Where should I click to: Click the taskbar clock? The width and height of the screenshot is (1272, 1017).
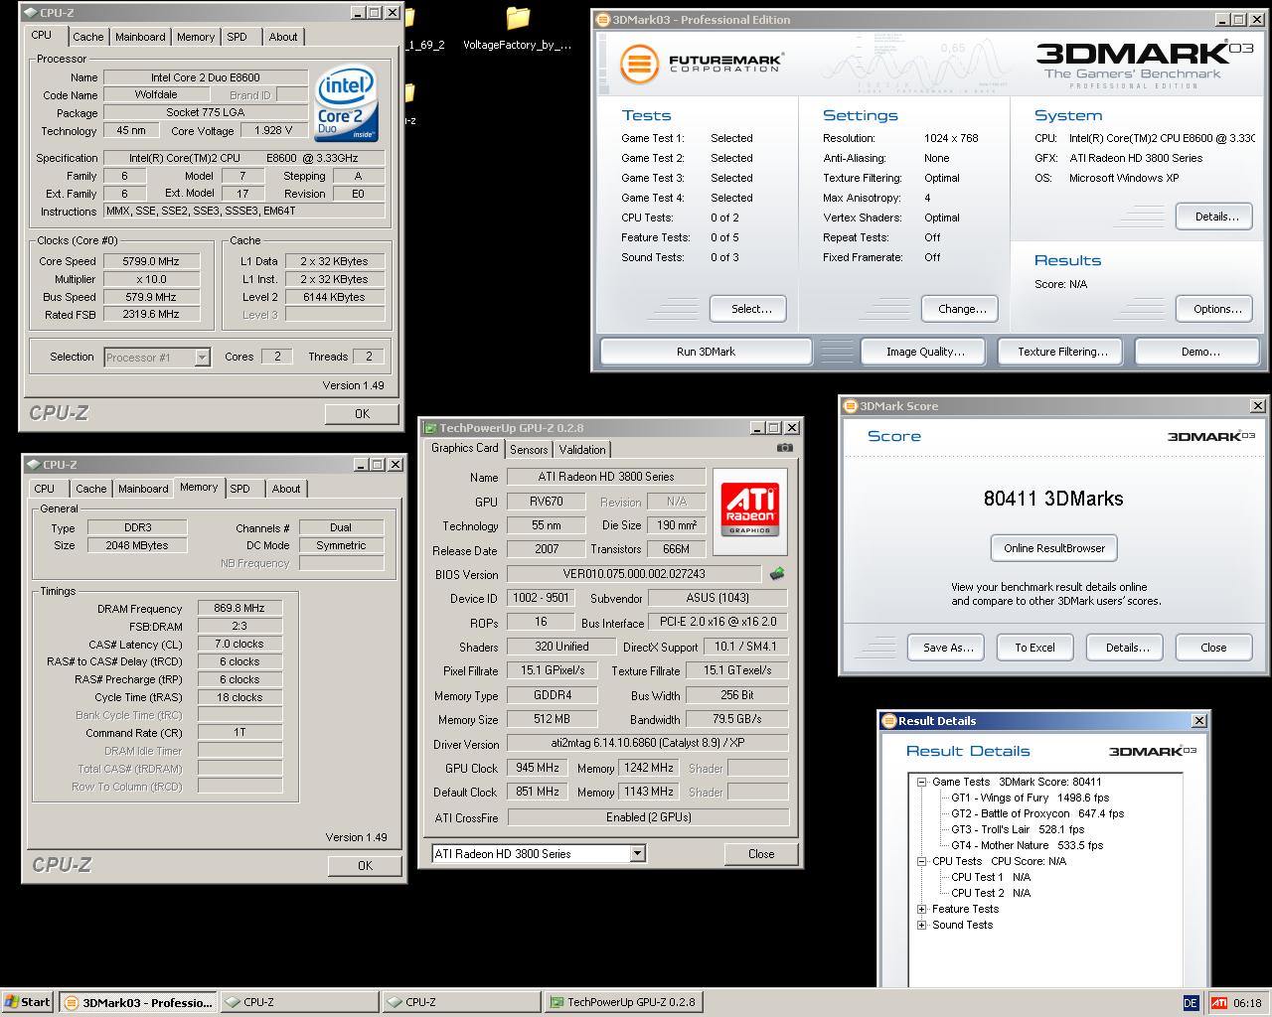(1247, 1003)
